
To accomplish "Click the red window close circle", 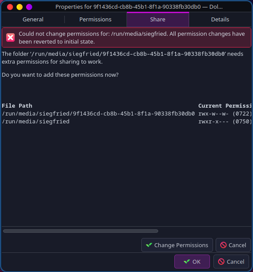I will tap(10, 7).
